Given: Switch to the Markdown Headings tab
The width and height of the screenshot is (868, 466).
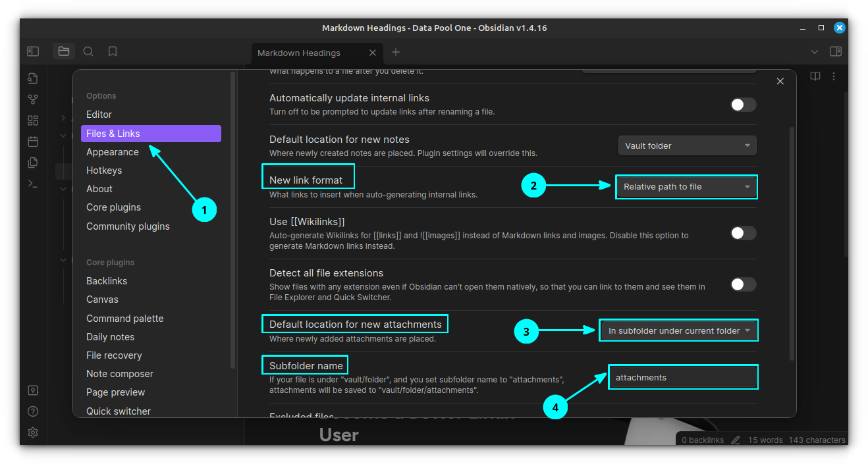Looking at the screenshot, I should coord(300,53).
